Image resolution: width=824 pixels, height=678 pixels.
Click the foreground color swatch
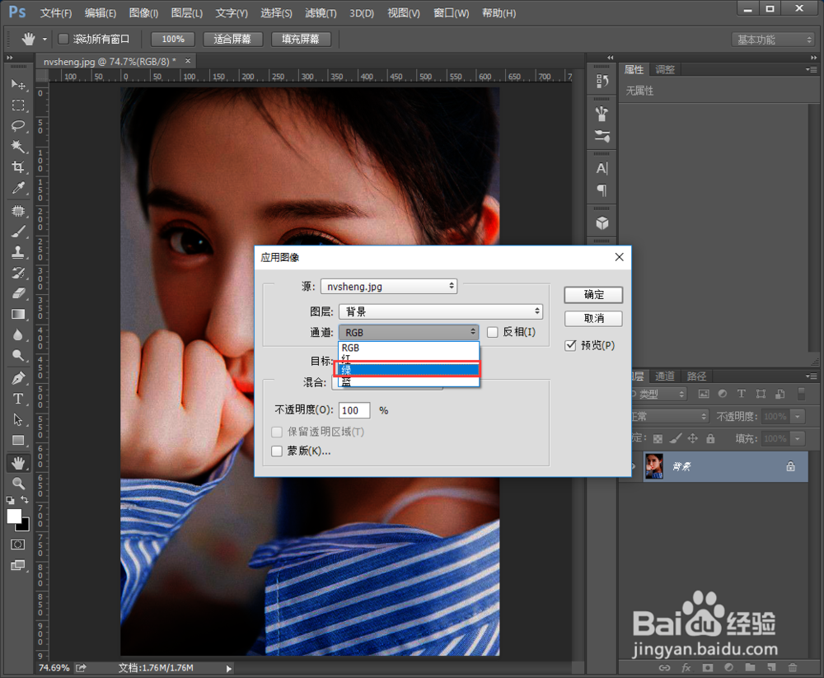tap(13, 516)
